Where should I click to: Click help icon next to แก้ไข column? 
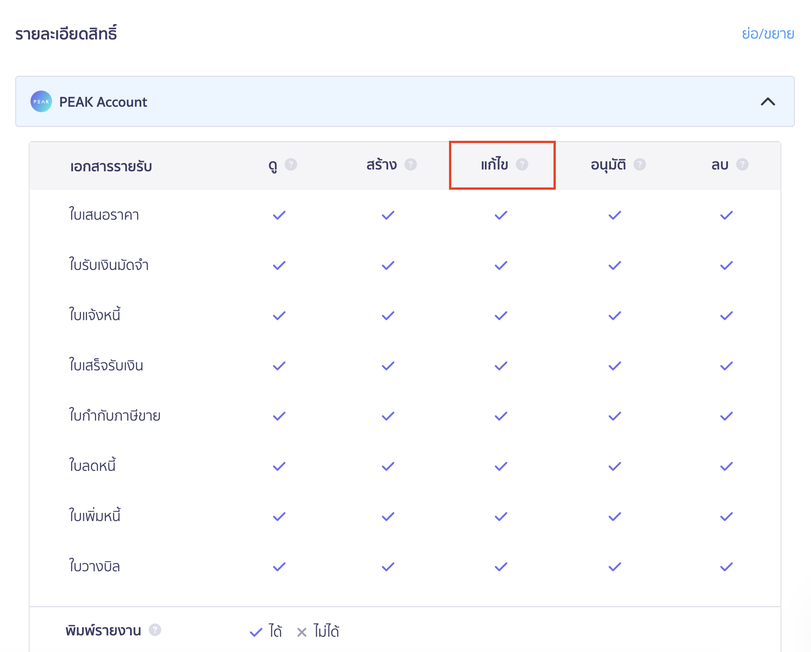tap(522, 165)
